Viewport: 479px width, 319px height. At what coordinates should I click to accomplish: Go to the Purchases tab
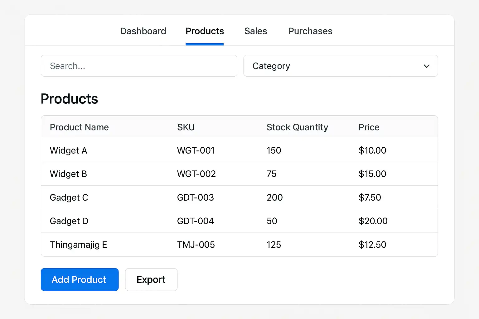tap(310, 31)
